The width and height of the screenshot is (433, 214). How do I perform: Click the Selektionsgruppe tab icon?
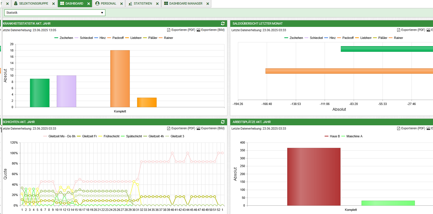16,3
